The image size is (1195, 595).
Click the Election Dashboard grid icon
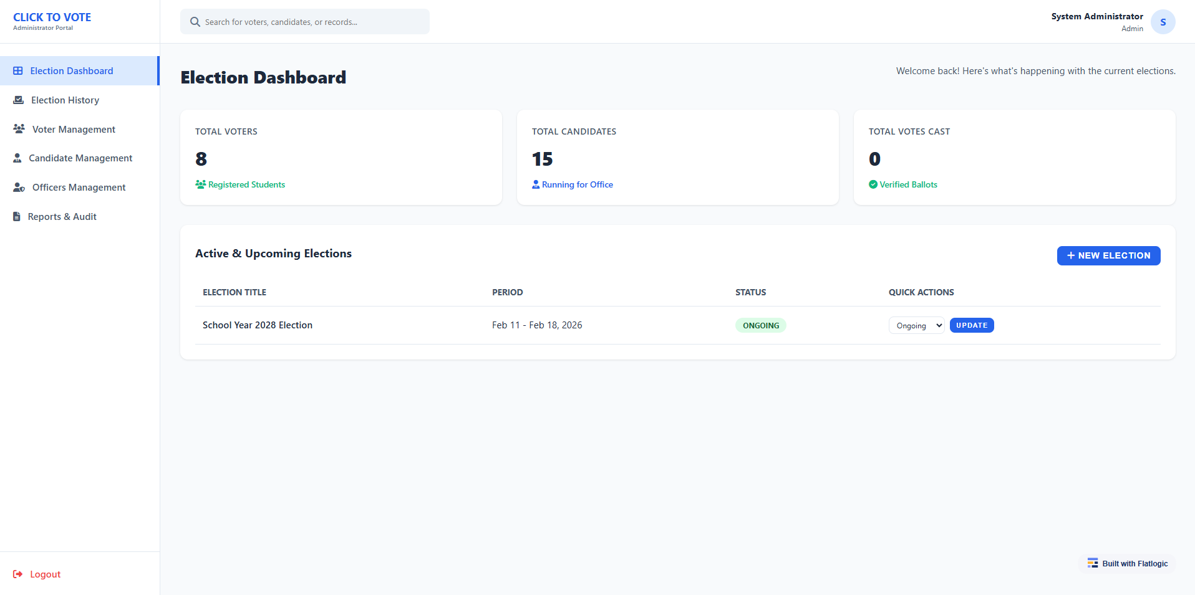(18, 71)
